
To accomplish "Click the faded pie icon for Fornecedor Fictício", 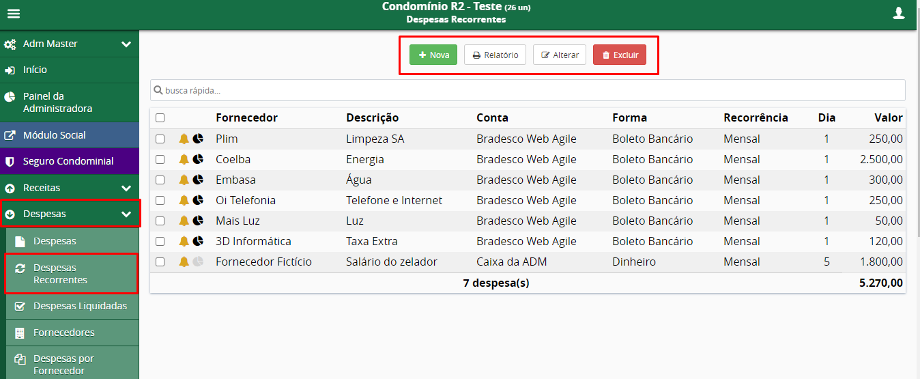I will pos(198,262).
